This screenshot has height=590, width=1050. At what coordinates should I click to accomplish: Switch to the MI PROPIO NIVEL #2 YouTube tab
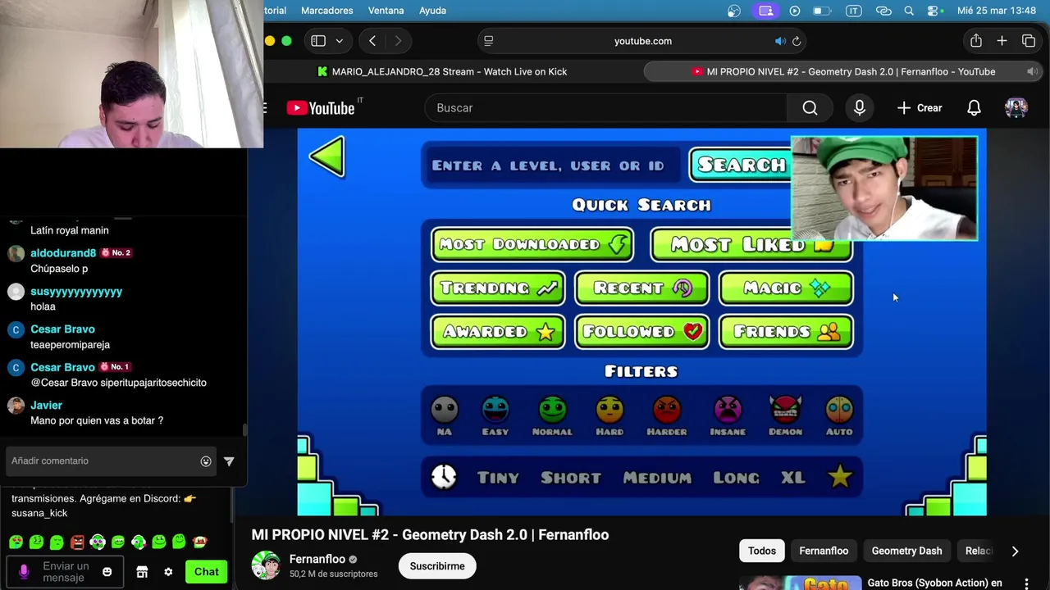coord(844,71)
